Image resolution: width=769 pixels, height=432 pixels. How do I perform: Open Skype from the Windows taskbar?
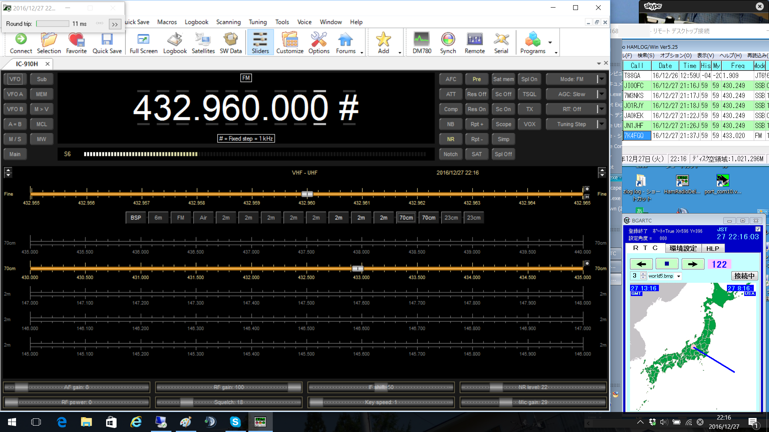tap(235, 422)
